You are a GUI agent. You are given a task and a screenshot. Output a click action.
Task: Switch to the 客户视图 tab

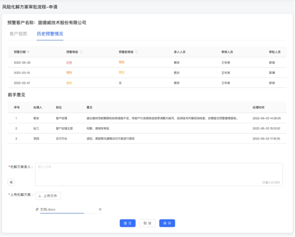point(18,34)
